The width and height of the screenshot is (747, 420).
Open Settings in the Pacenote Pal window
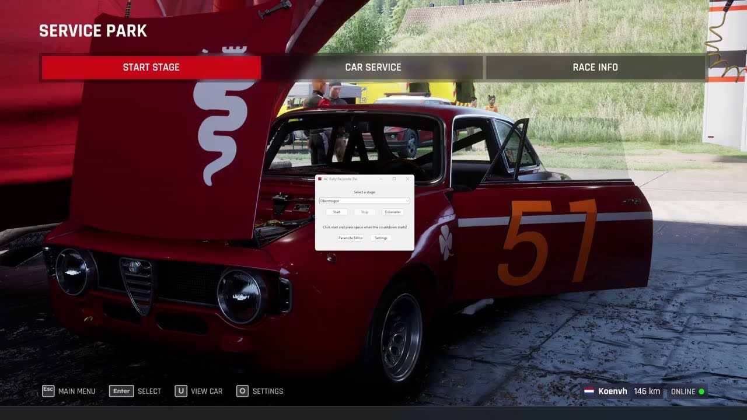(x=381, y=238)
